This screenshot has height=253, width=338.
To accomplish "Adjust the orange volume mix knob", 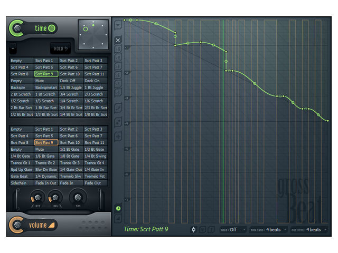I will click(x=17, y=225).
